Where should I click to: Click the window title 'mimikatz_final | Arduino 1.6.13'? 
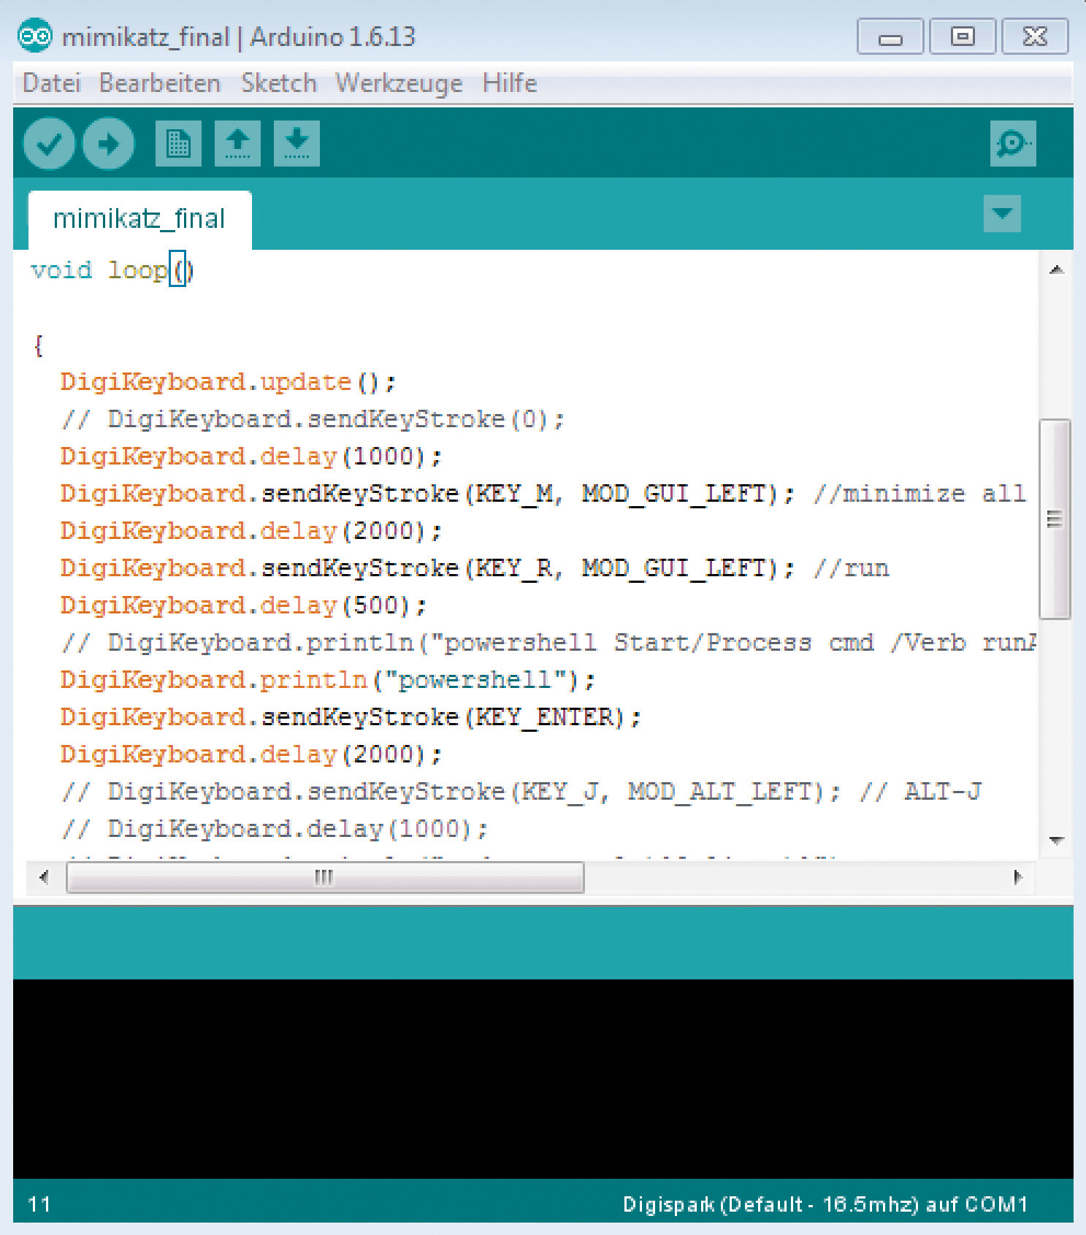pyautogui.click(x=239, y=37)
